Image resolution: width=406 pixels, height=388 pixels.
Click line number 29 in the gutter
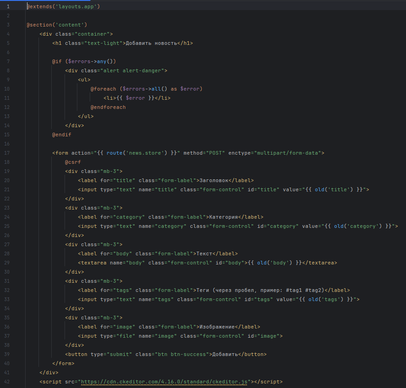coord(7,263)
